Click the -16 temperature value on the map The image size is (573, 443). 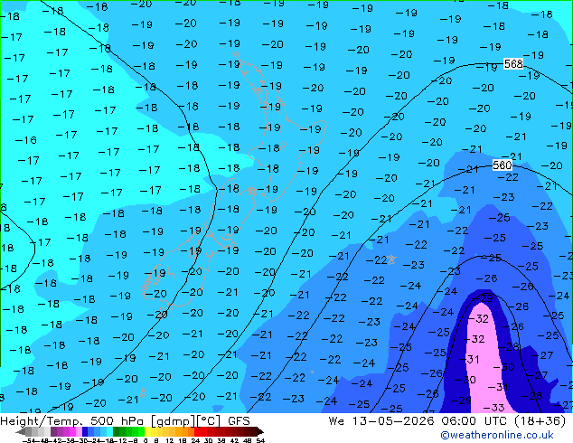click(x=26, y=140)
